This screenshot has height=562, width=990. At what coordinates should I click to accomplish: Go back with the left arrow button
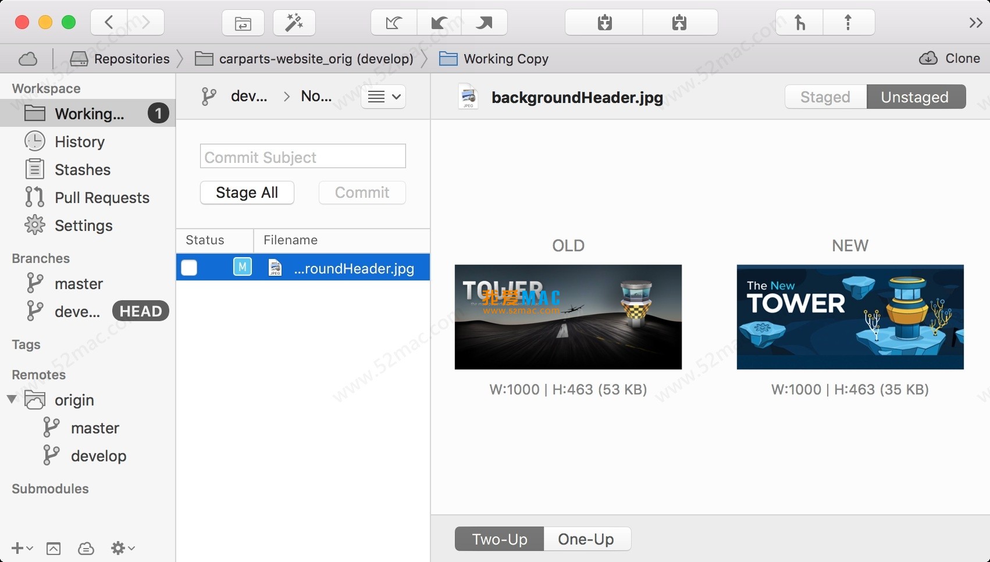pyautogui.click(x=109, y=23)
